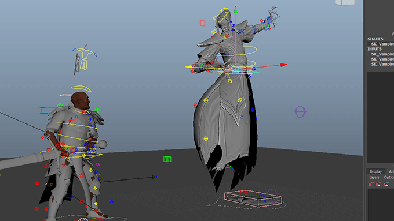The width and height of the screenshot is (394, 221).
Task: Click the 0+ layer-from-selected icon
Action: 378,184
